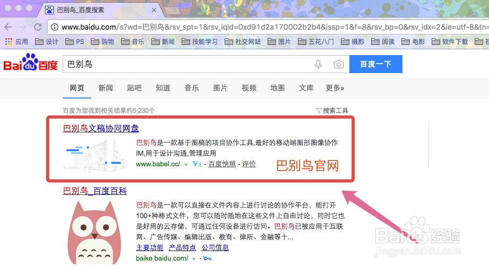
Task: Open the PS bookmark folder
Action: coord(75,41)
